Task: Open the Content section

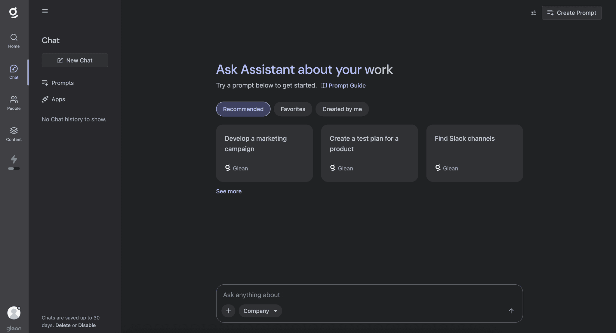Action: [x=14, y=134]
